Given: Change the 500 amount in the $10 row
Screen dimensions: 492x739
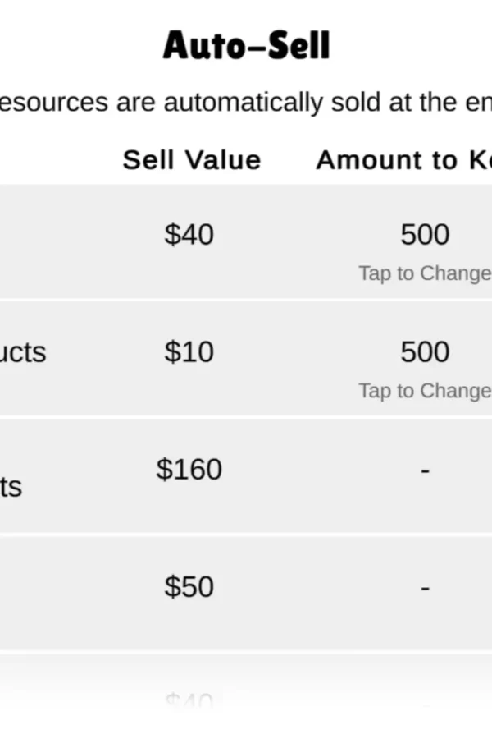Looking at the screenshot, I should click(425, 364).
